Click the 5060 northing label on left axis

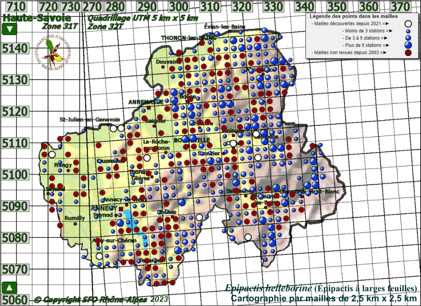click(x=15, y=300)
